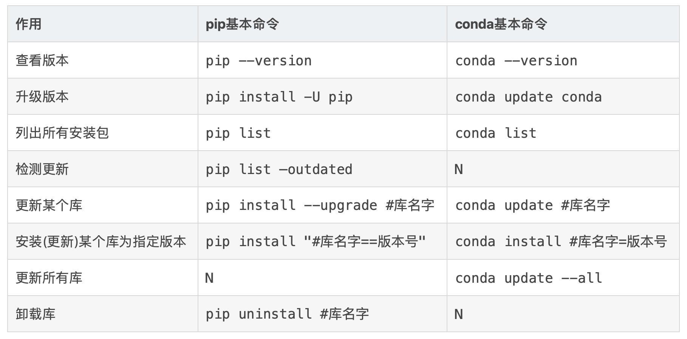The height and width of the screenshot is (339, 687).
Task: Click the 卸载库 row label
Action: click(36, 314)
